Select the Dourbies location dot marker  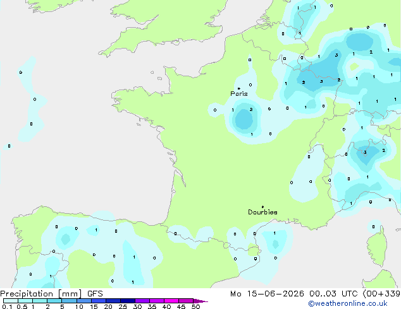[x=262, y=207]
